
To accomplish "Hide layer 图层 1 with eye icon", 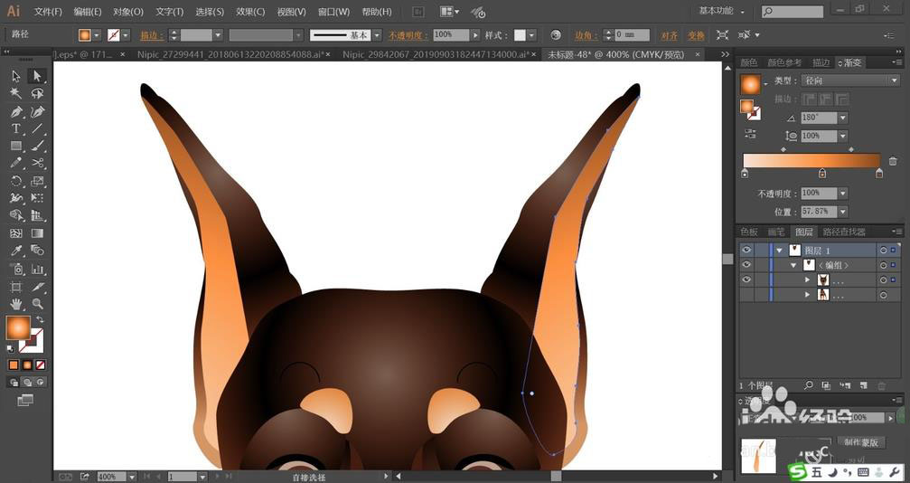I will pyautogui.click(x=746, y=251).
